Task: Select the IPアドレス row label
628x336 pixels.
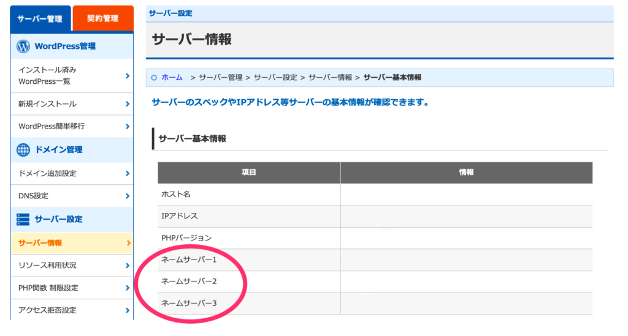Action: point(180,216)
